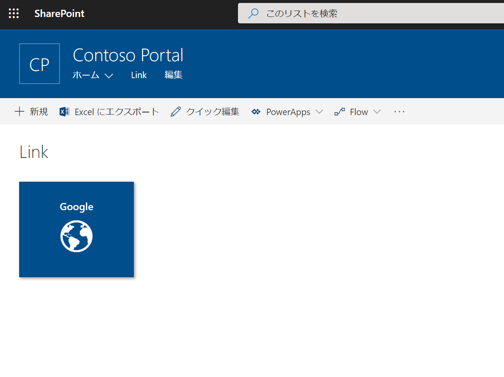Open the Flow menu
Viewport: 504px width, 377px height.
359,112
